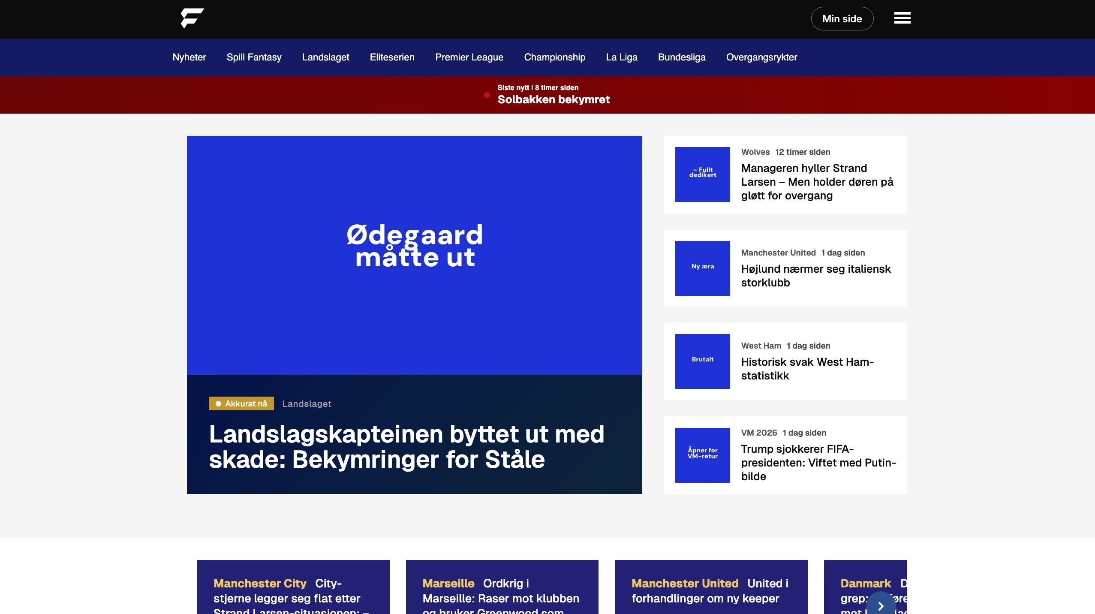Click the red live dot beside Siste nytt

(x=487, y=95)
